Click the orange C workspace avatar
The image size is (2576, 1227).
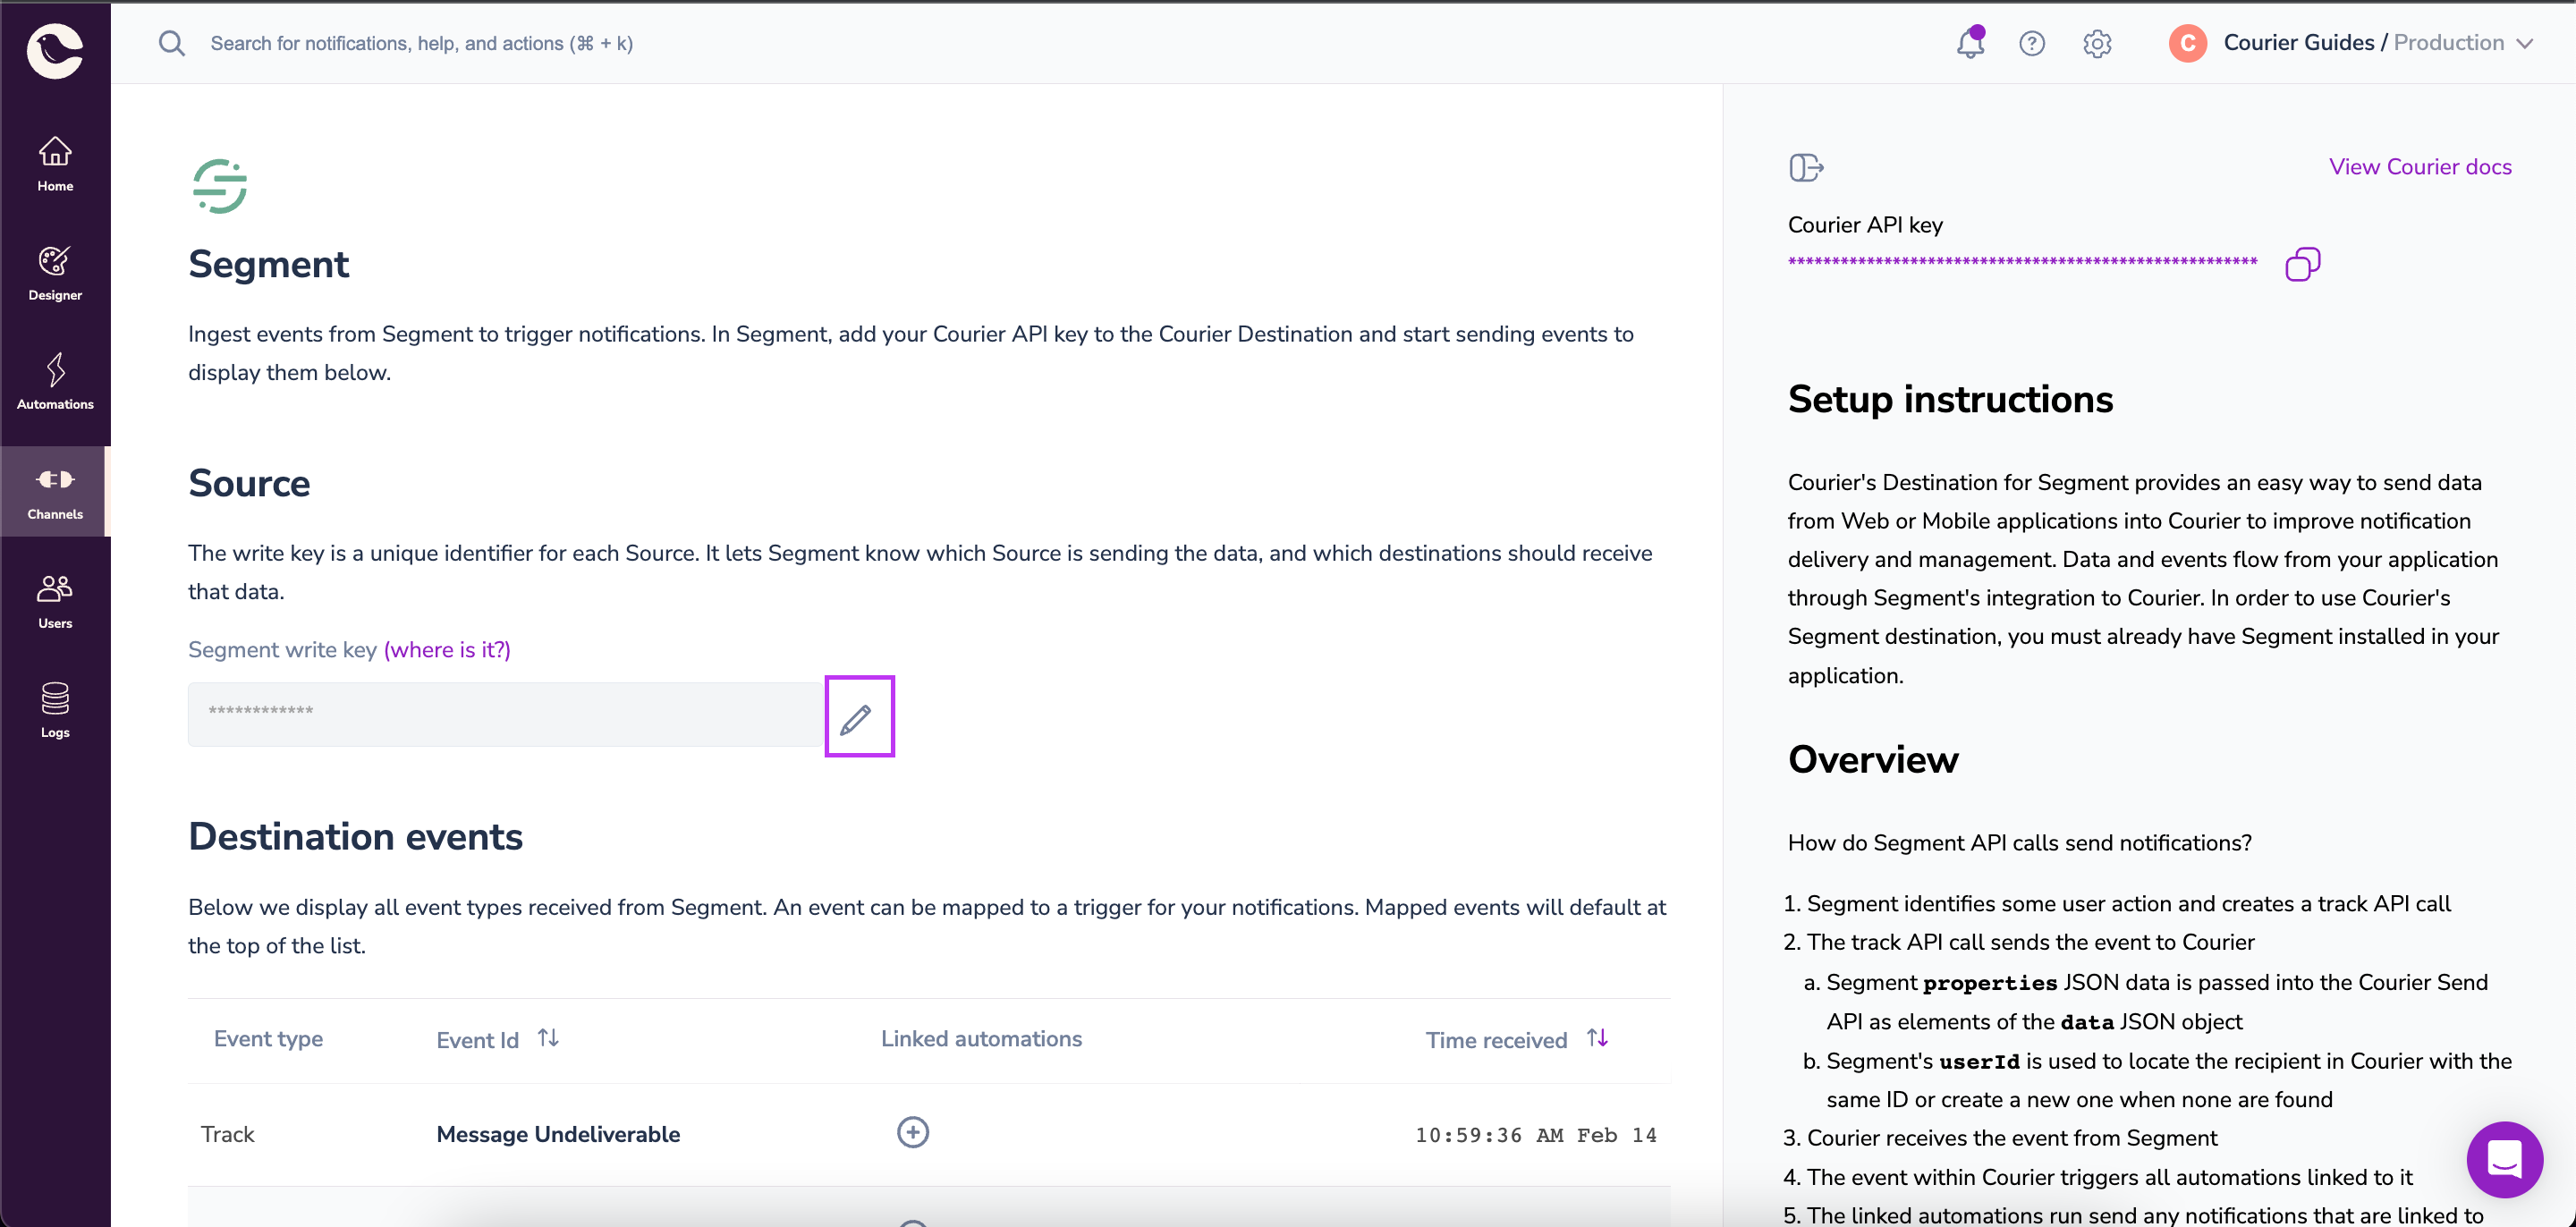(2188, 43)
